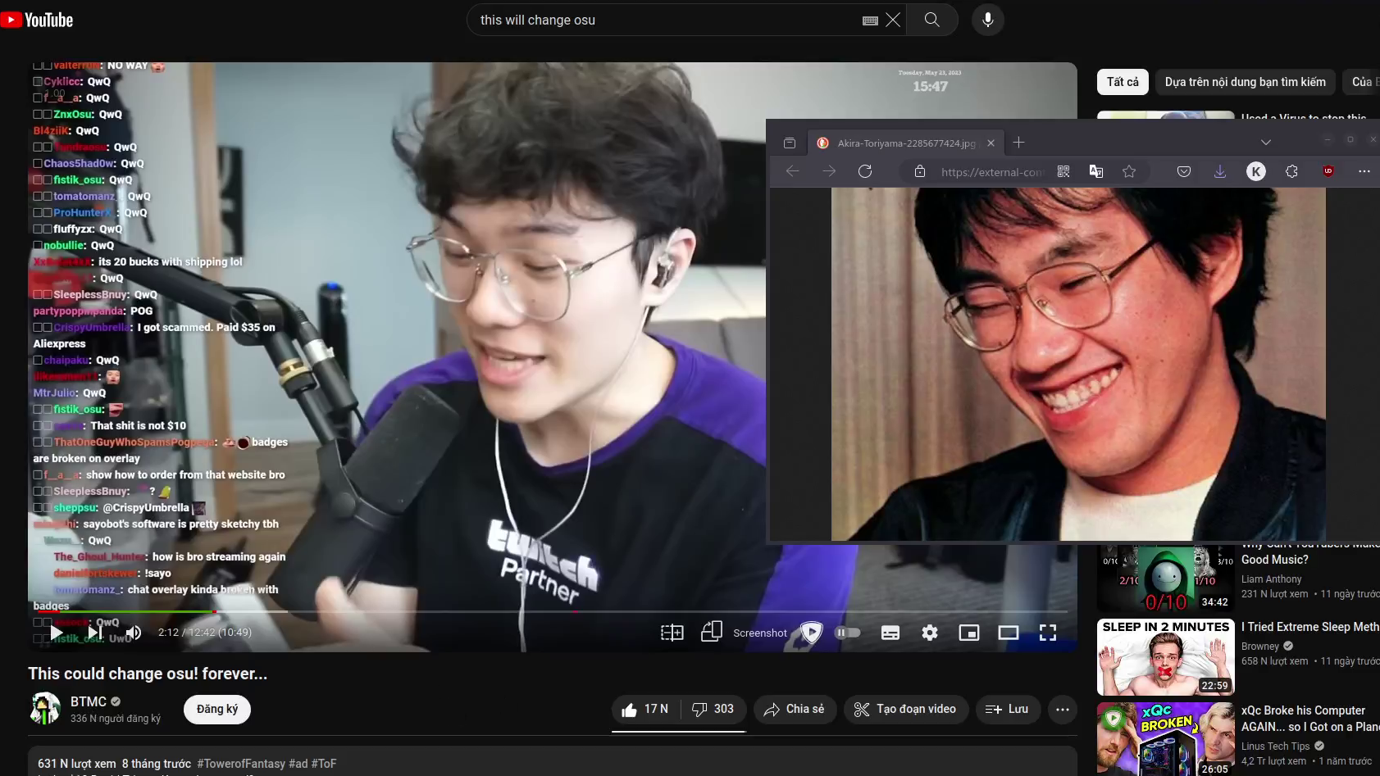Image resolution: width=1380 pixels, height=776 pixels.
Task: Open "SLEEP IN 2 MINUTES" video thumbnail
Action: 1165,657
